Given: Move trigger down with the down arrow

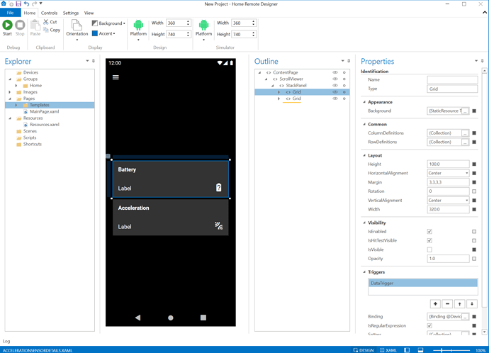Looking at the screenshot, I should click(x=472, y=303).
